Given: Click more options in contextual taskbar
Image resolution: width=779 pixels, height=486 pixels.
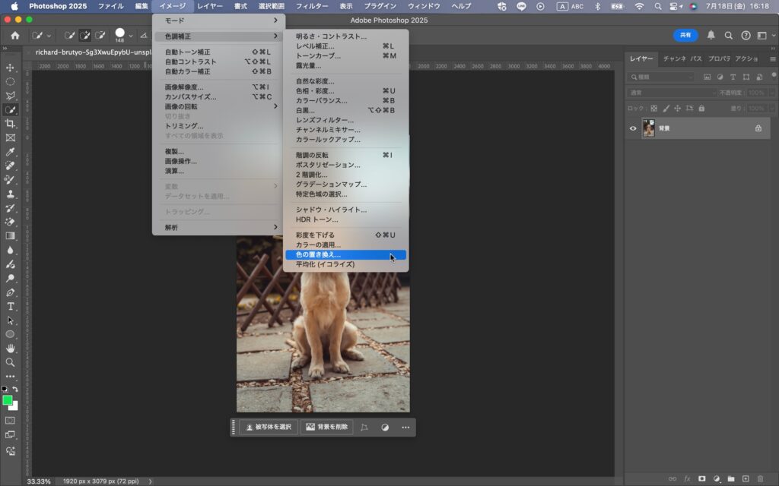Looking at the screenshot, I should pyautogui.click(x=405, y=428).
